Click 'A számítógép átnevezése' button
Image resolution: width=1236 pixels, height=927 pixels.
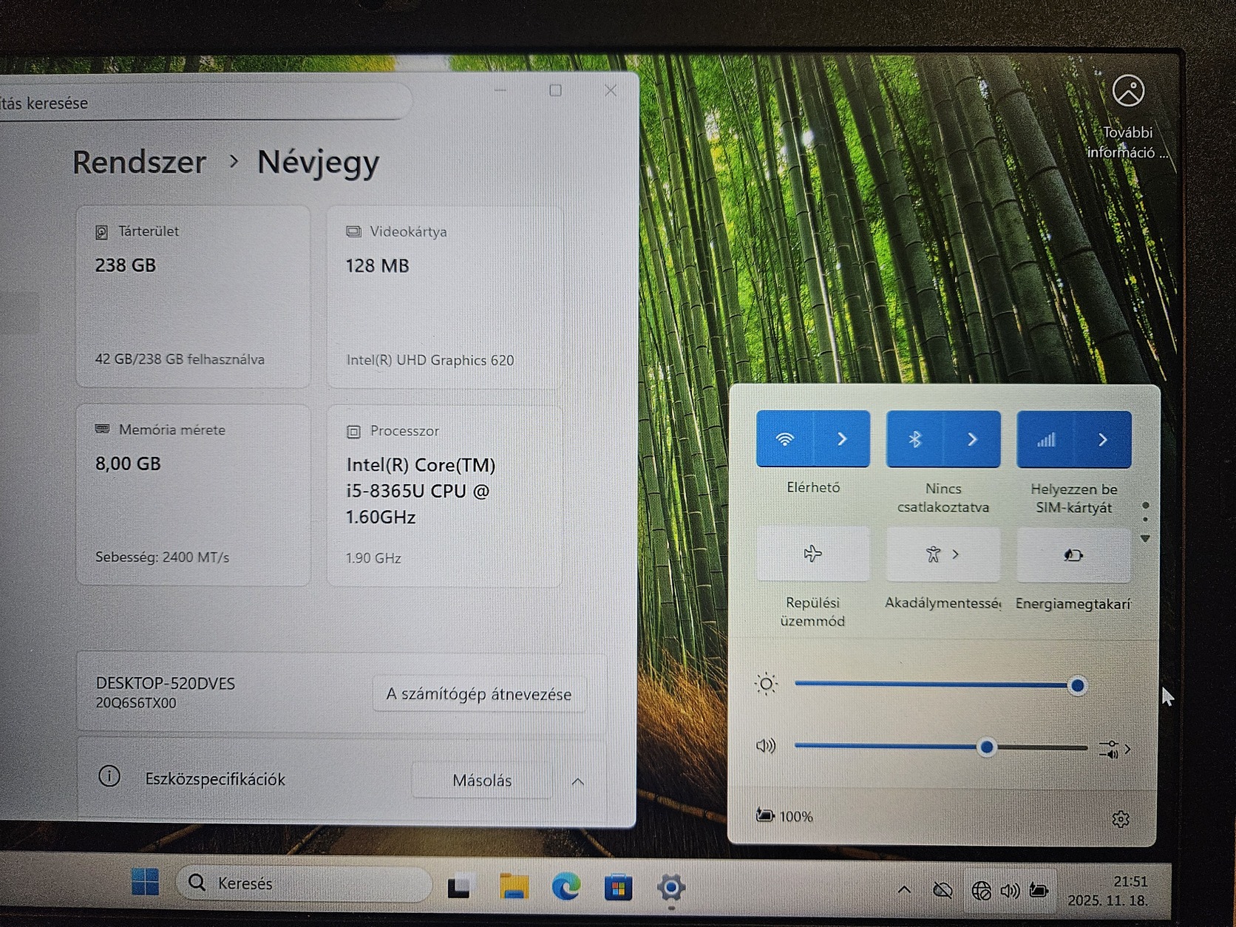click(479, 694)
